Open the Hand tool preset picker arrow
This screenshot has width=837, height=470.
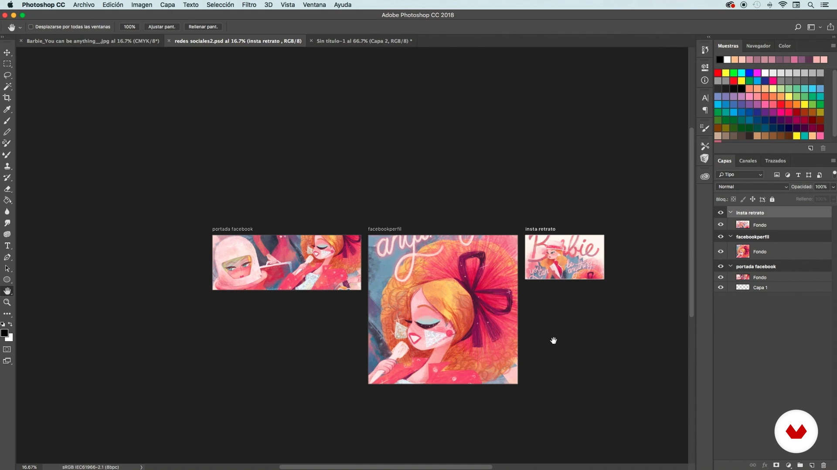[20, 27]
